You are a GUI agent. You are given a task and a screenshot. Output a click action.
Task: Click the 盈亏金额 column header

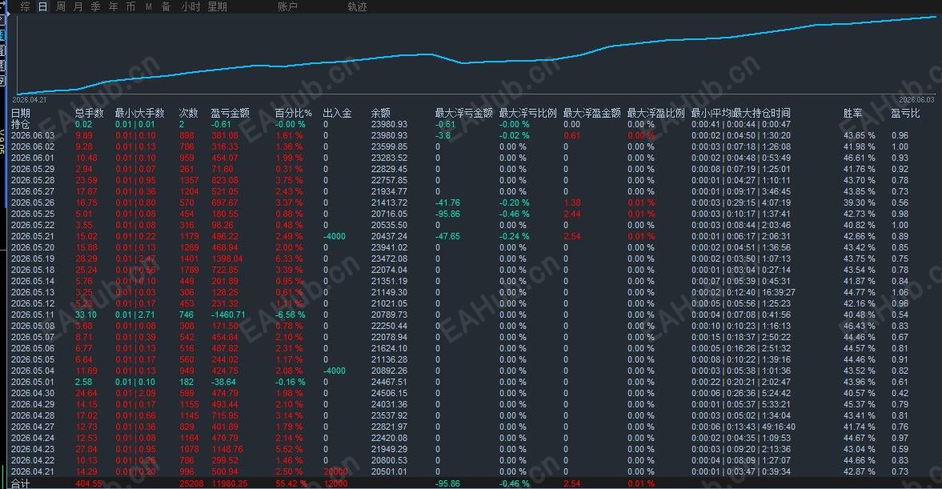click(230, 113)
